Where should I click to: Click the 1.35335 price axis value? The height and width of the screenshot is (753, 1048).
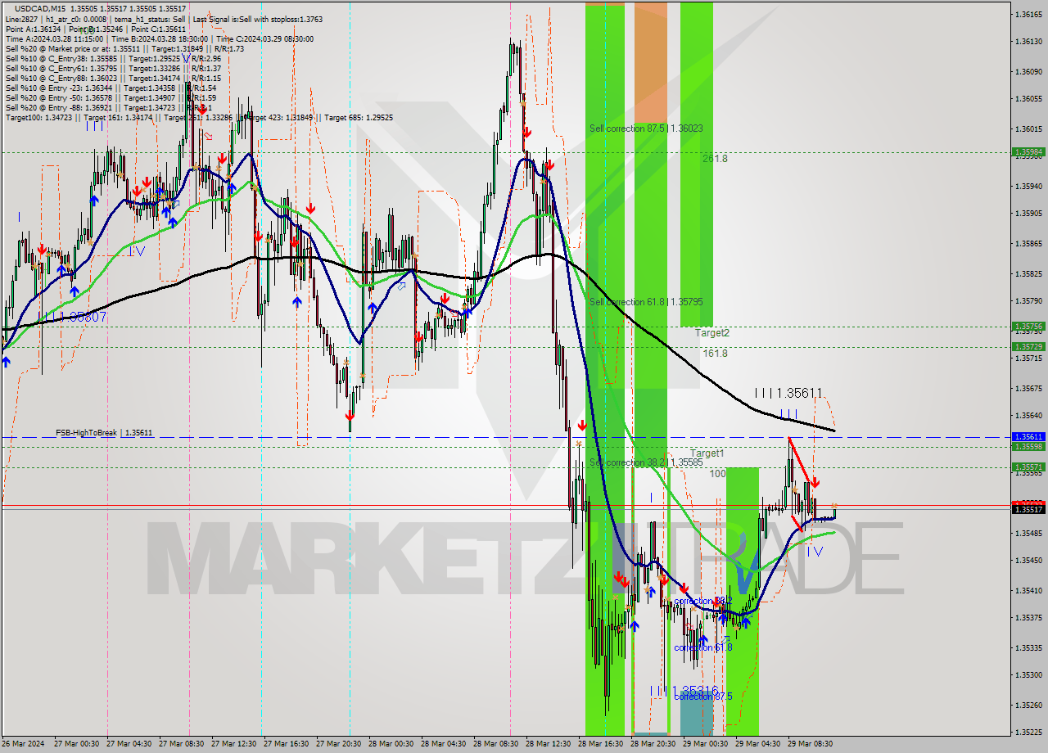point(1028,647)
